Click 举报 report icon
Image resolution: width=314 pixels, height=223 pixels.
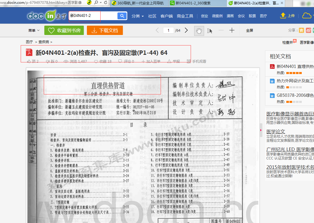(x=169, y=61)
